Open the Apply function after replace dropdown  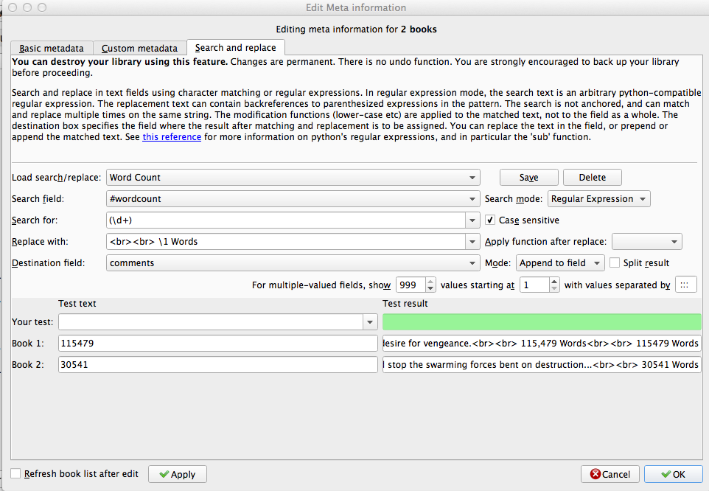coord(646,242)
